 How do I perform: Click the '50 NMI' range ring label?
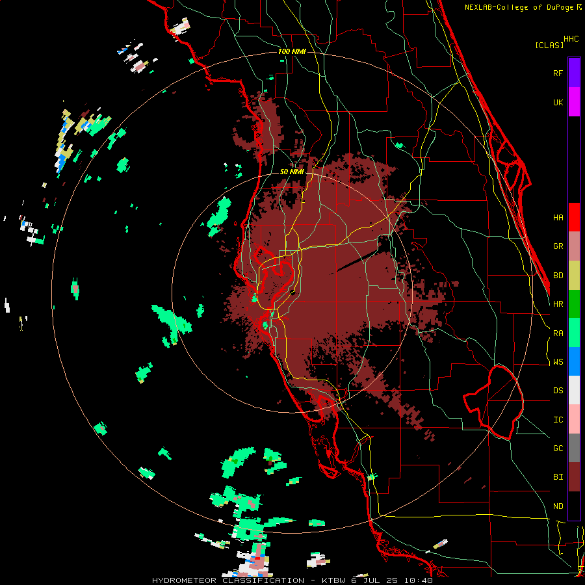[292, 172]
